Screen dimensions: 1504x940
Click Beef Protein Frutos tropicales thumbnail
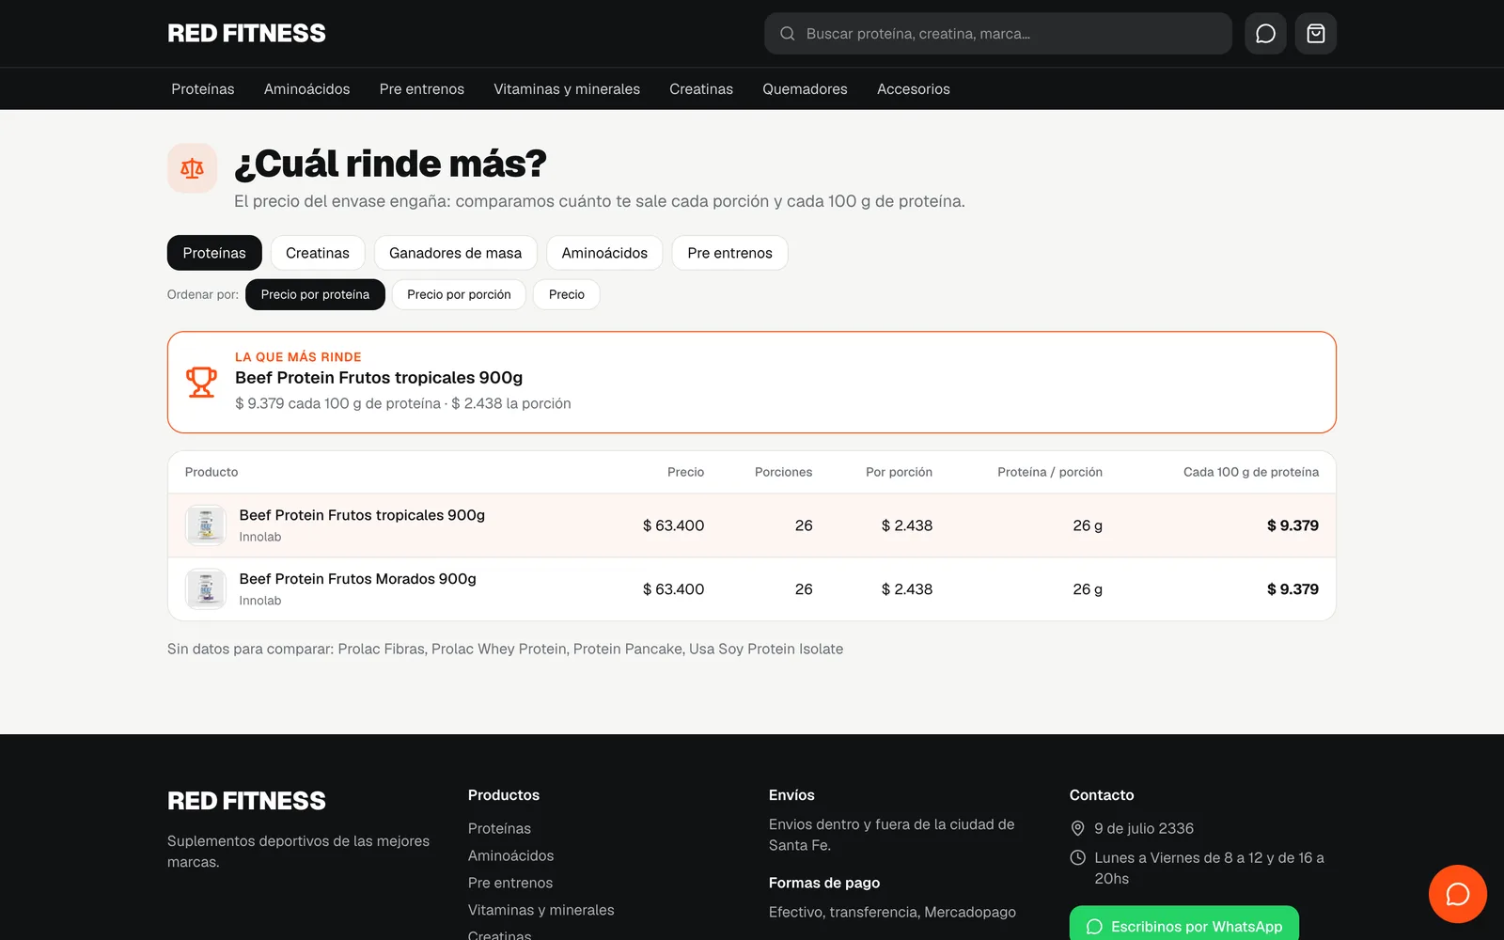pos(206,525)
